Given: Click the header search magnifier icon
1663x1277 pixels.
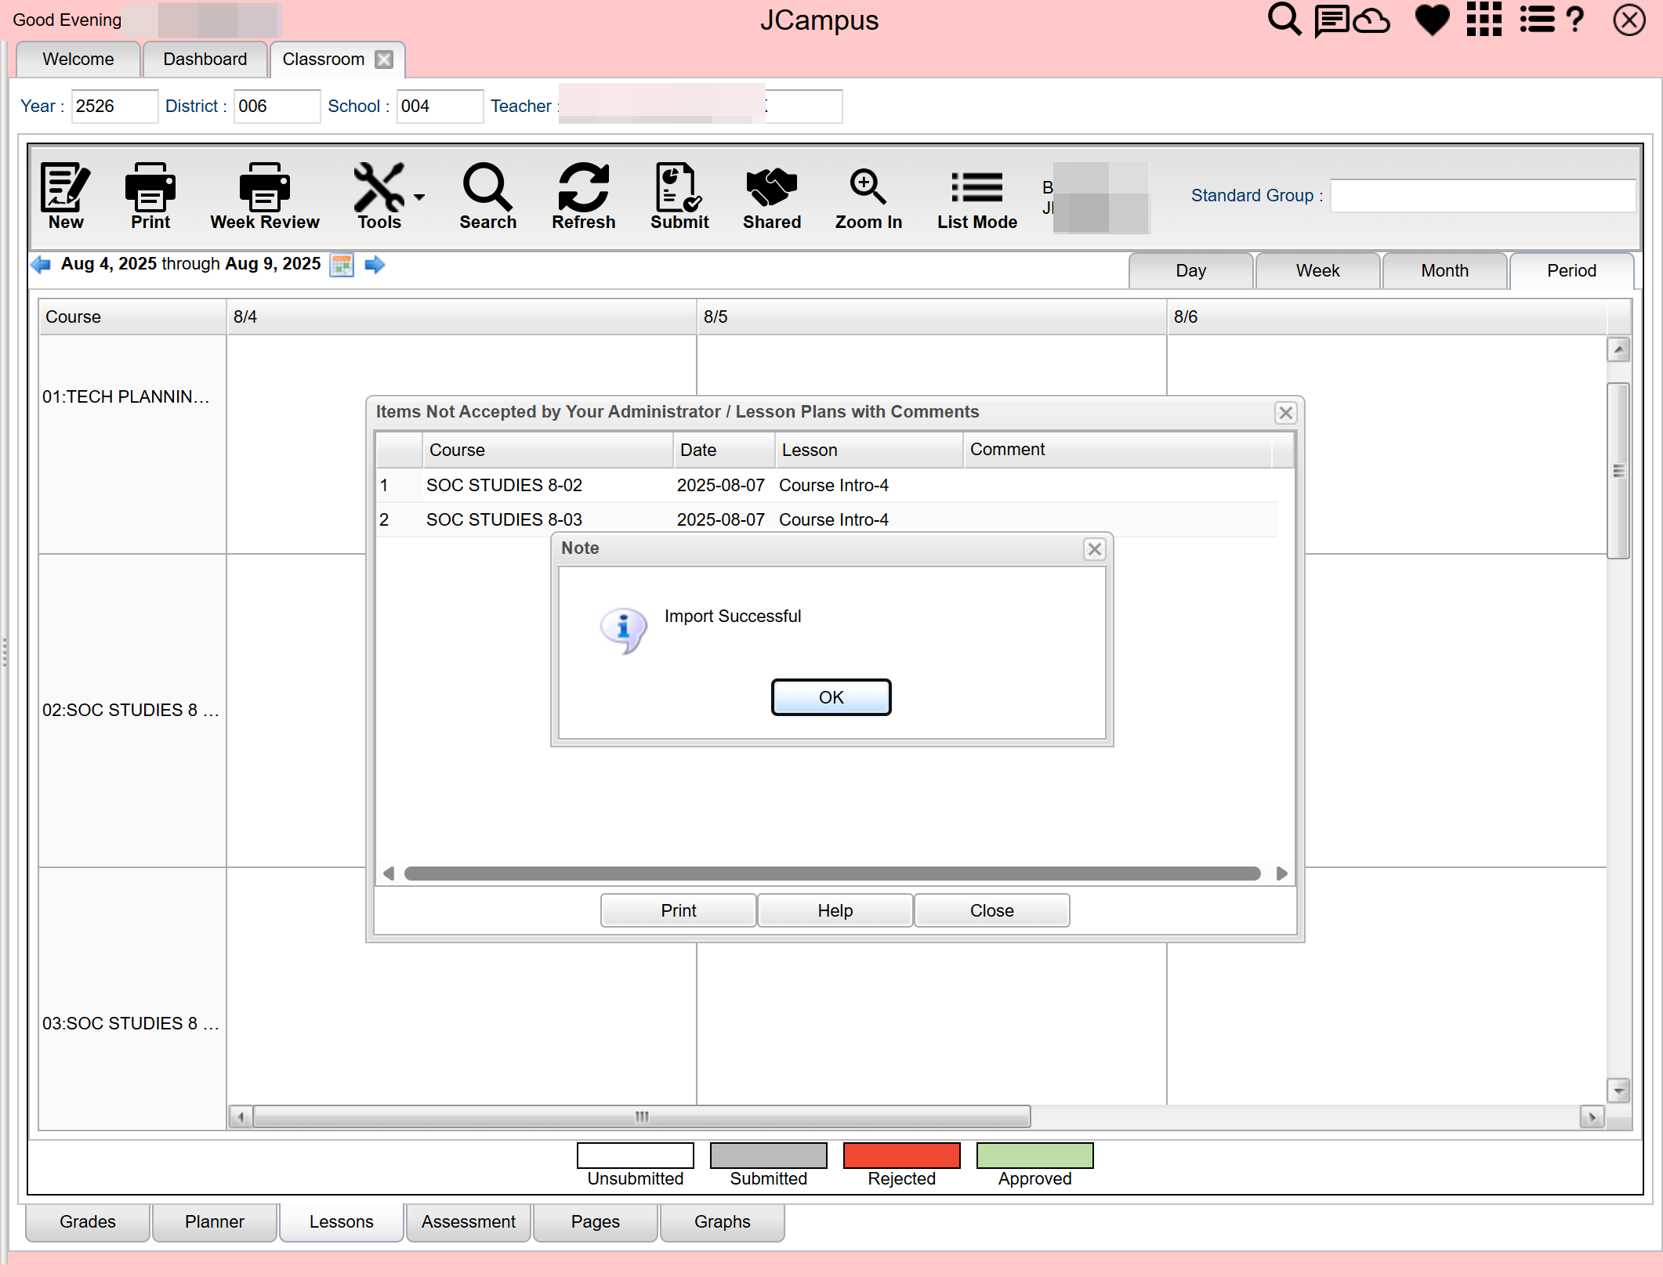Looking at the screenshot, I should [x=1284, y=20].
